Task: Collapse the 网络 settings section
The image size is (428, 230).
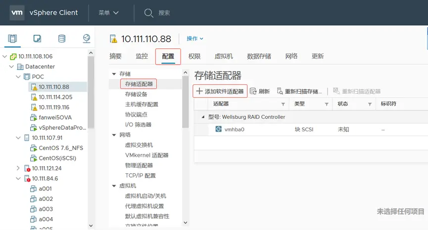Action: point(114,135)
